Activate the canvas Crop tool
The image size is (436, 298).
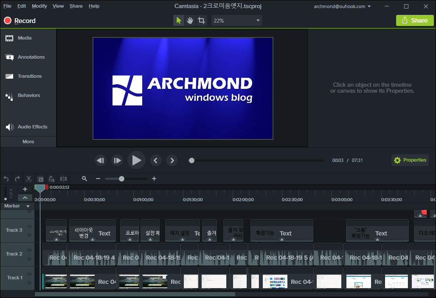coord(201,20)
